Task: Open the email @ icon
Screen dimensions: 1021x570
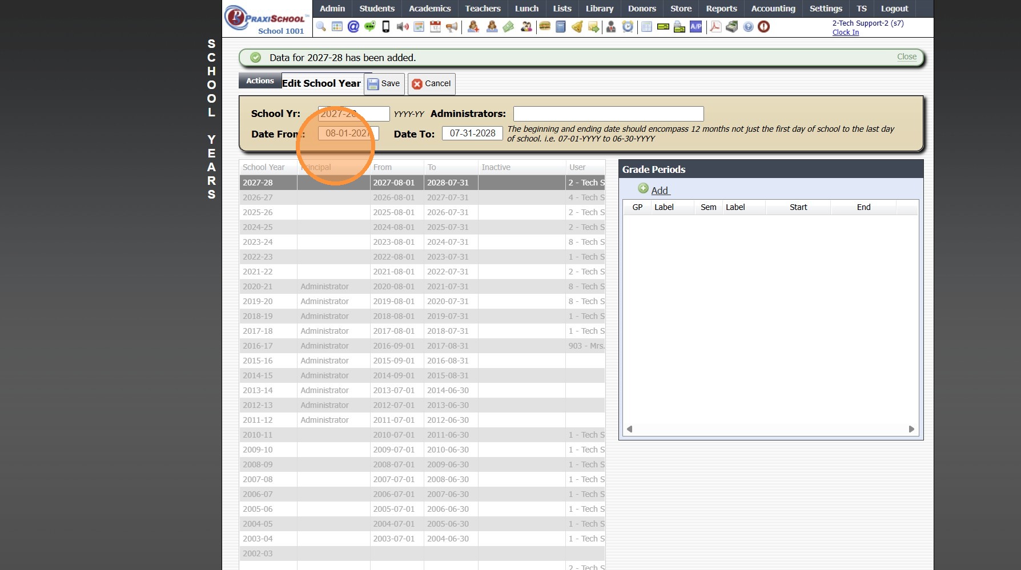Action: [353, 27]
